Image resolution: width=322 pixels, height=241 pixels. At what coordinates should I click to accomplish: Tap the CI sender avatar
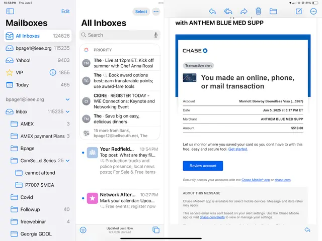coord(86,101)
